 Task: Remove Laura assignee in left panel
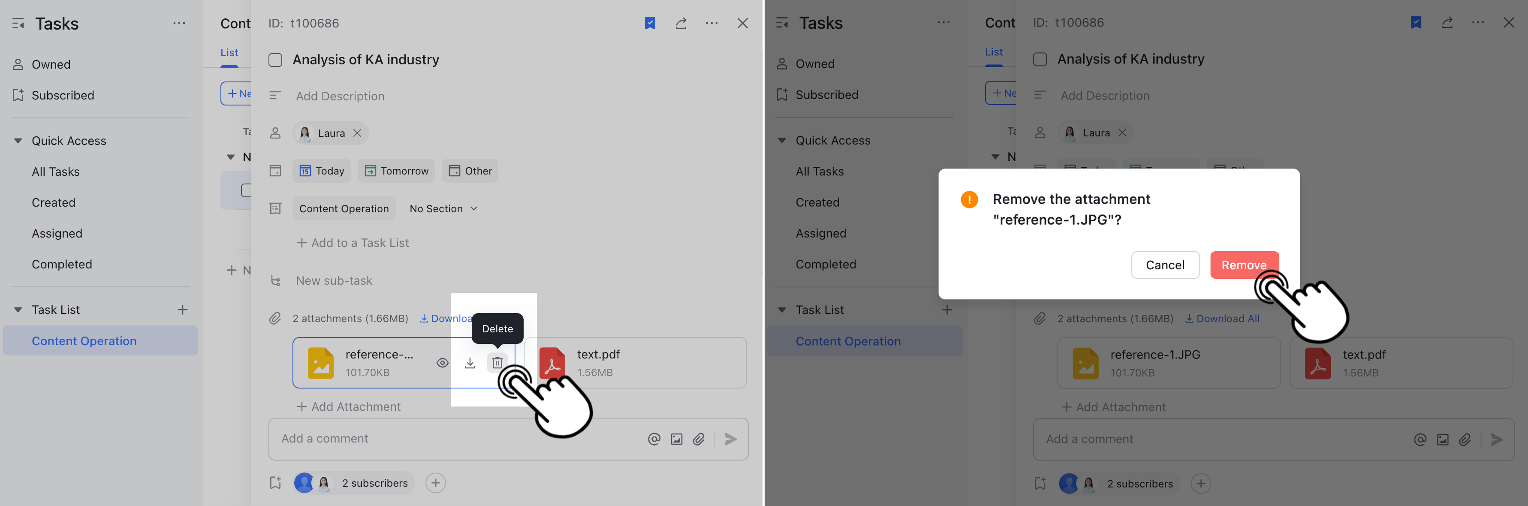point(357,133)
